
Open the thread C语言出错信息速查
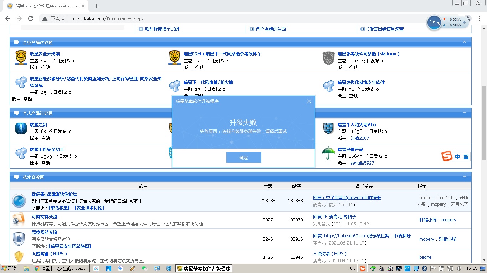(x=385, y=29)
